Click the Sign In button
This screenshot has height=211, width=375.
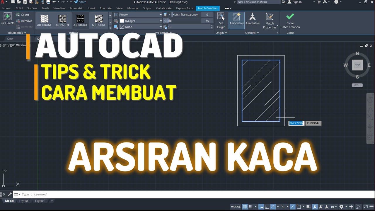(x=295, y=2)
